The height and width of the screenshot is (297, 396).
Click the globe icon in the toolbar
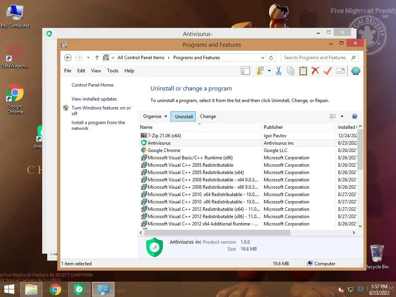click(x=356, y=71)
